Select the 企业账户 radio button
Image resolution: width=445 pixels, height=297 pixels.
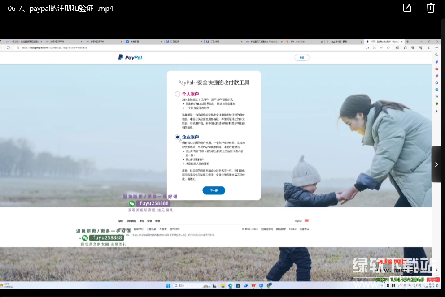pyautogui.click(x=178, y=137)
